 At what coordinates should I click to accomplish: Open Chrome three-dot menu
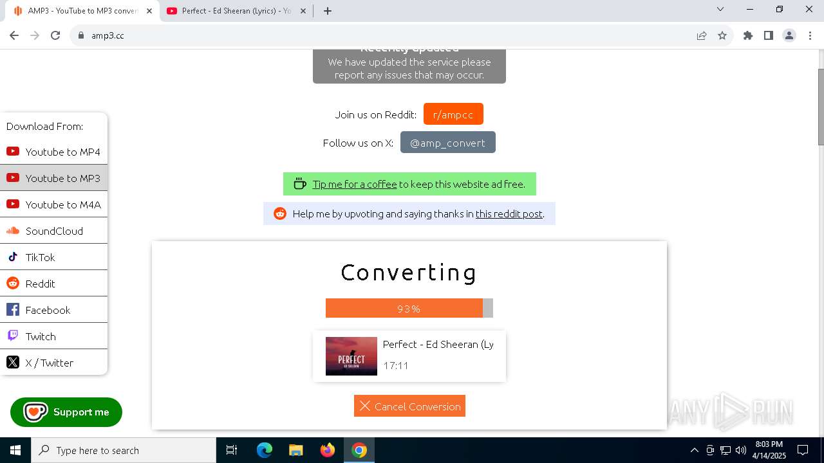[x=809, y=35]
